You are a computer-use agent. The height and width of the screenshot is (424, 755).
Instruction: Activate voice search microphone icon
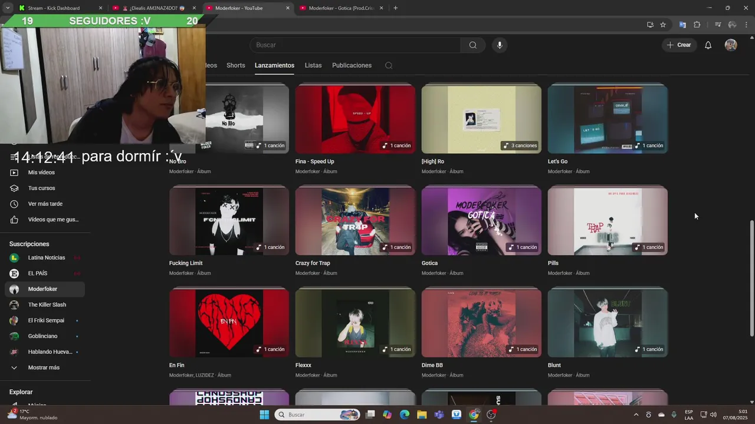(500, 45)
